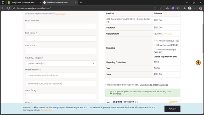Viewport: 204px width, 115px height.
Task: Open the browser tab actions menu icon
Action: pos(3,3)
